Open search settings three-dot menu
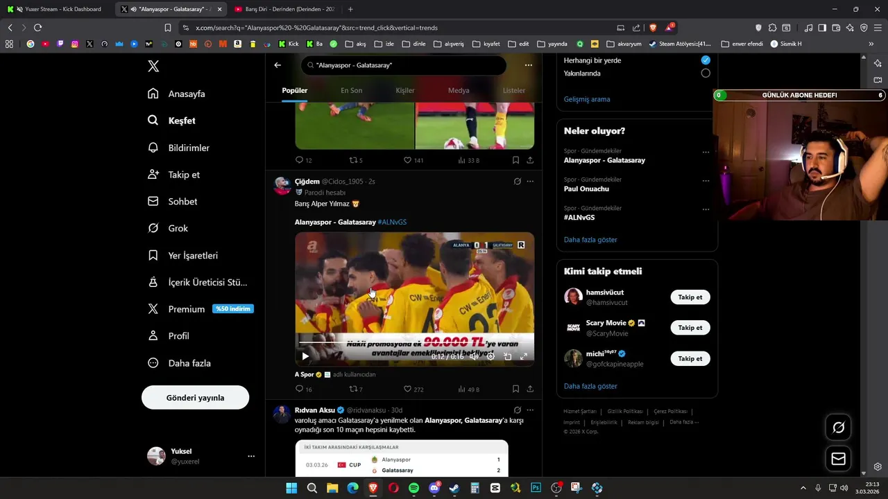 pyautogui.click(x=529, y=65)
